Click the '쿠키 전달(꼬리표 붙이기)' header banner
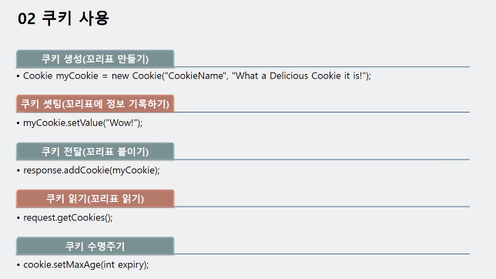The width and height of the screenshot is (496, 279). click(x=95, y=151)
